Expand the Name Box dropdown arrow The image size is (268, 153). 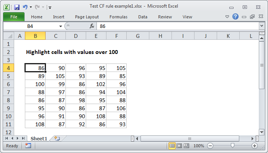click(60, 26)
